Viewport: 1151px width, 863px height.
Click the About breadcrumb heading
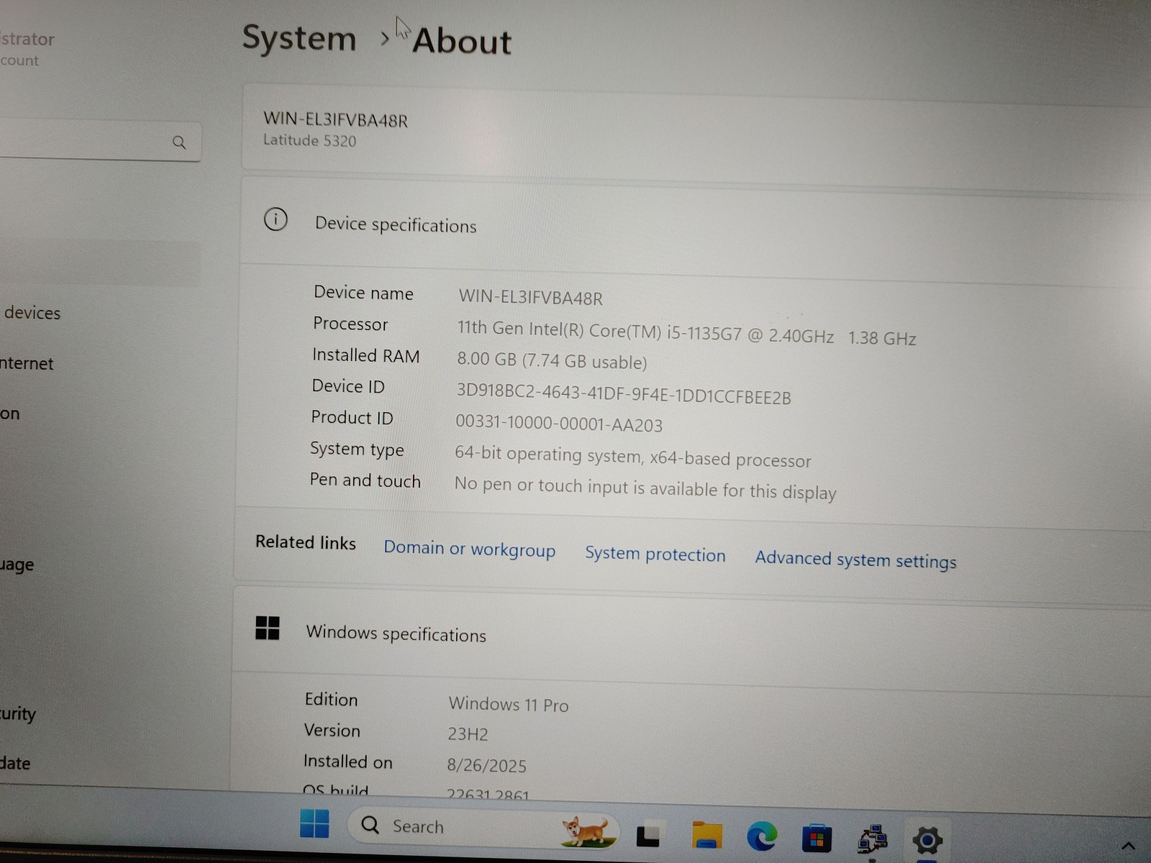pos(462,41)
